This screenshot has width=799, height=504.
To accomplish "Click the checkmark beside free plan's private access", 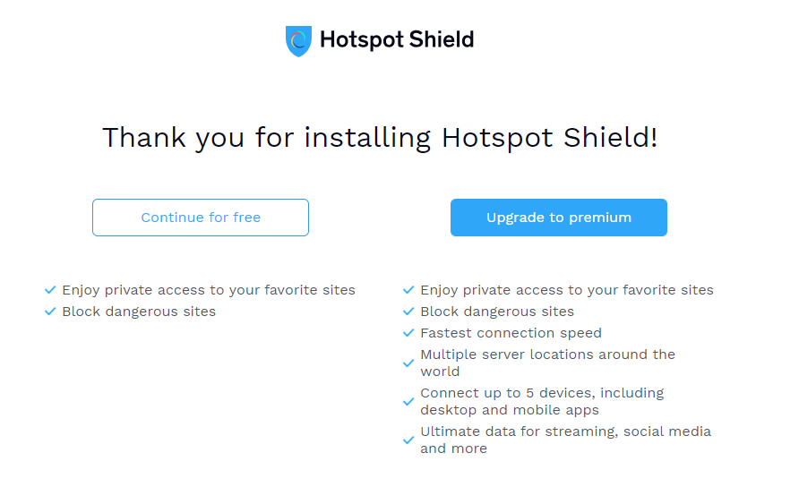I will (x=50, y=290).
